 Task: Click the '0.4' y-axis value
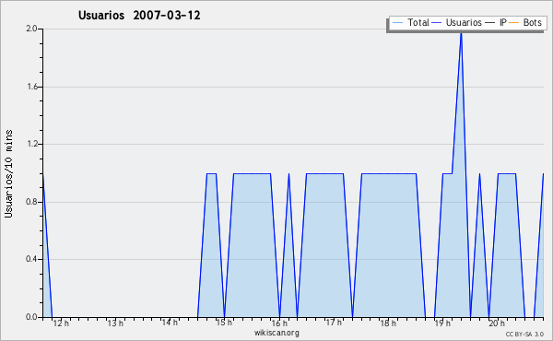click(x=31, y=259)
